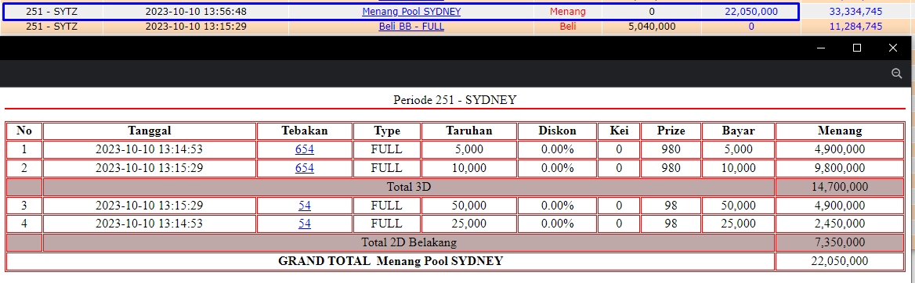Click the red Menang status in background row
Screen dimensions: 915x283
coord(568,12)
